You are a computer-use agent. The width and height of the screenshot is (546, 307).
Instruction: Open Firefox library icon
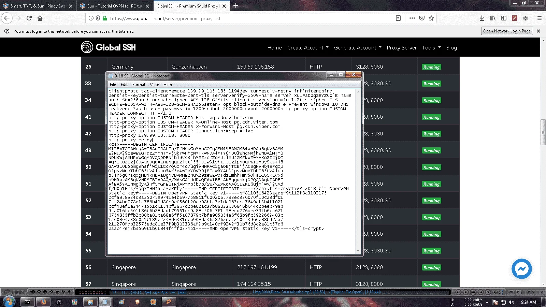click(x=493, y=18)
